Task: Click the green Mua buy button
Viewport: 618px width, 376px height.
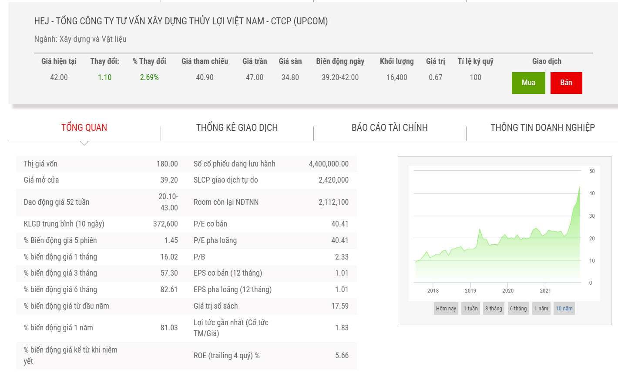Action: click(528, 83)
